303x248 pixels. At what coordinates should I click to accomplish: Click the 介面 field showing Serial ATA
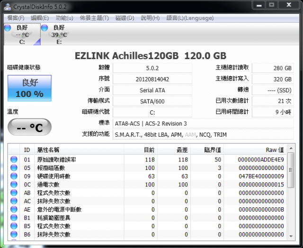152,90
